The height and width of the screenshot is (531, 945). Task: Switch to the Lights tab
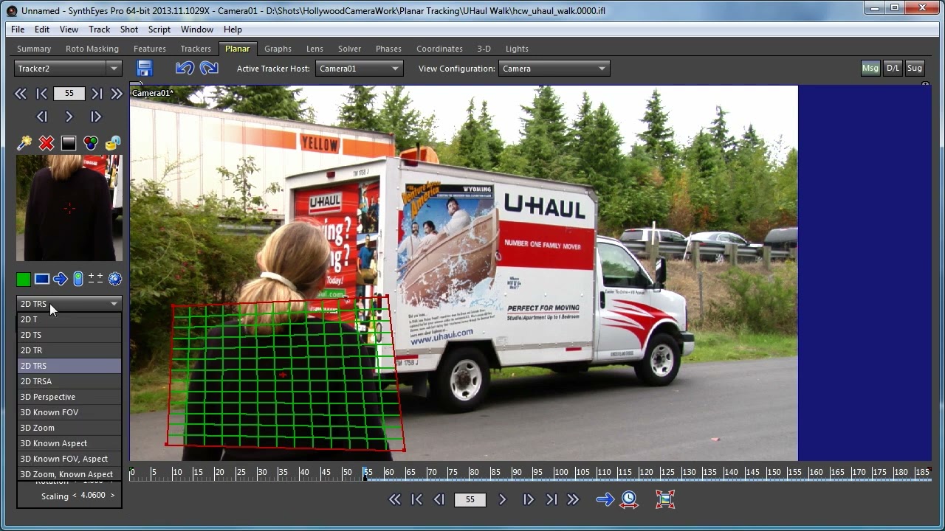click(517, 49)
